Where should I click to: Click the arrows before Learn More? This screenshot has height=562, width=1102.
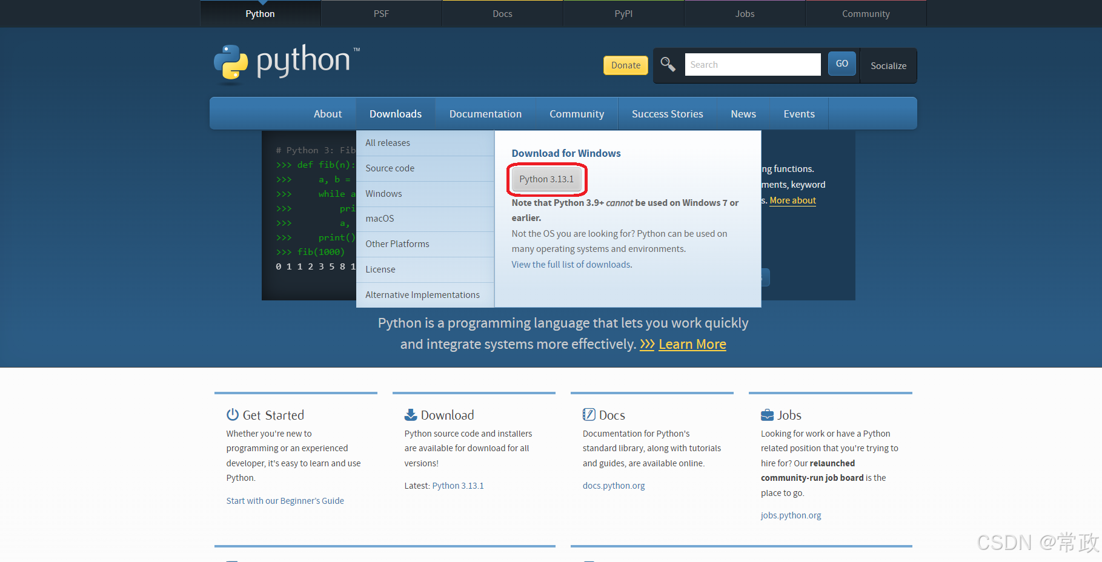tap(647, 344)
